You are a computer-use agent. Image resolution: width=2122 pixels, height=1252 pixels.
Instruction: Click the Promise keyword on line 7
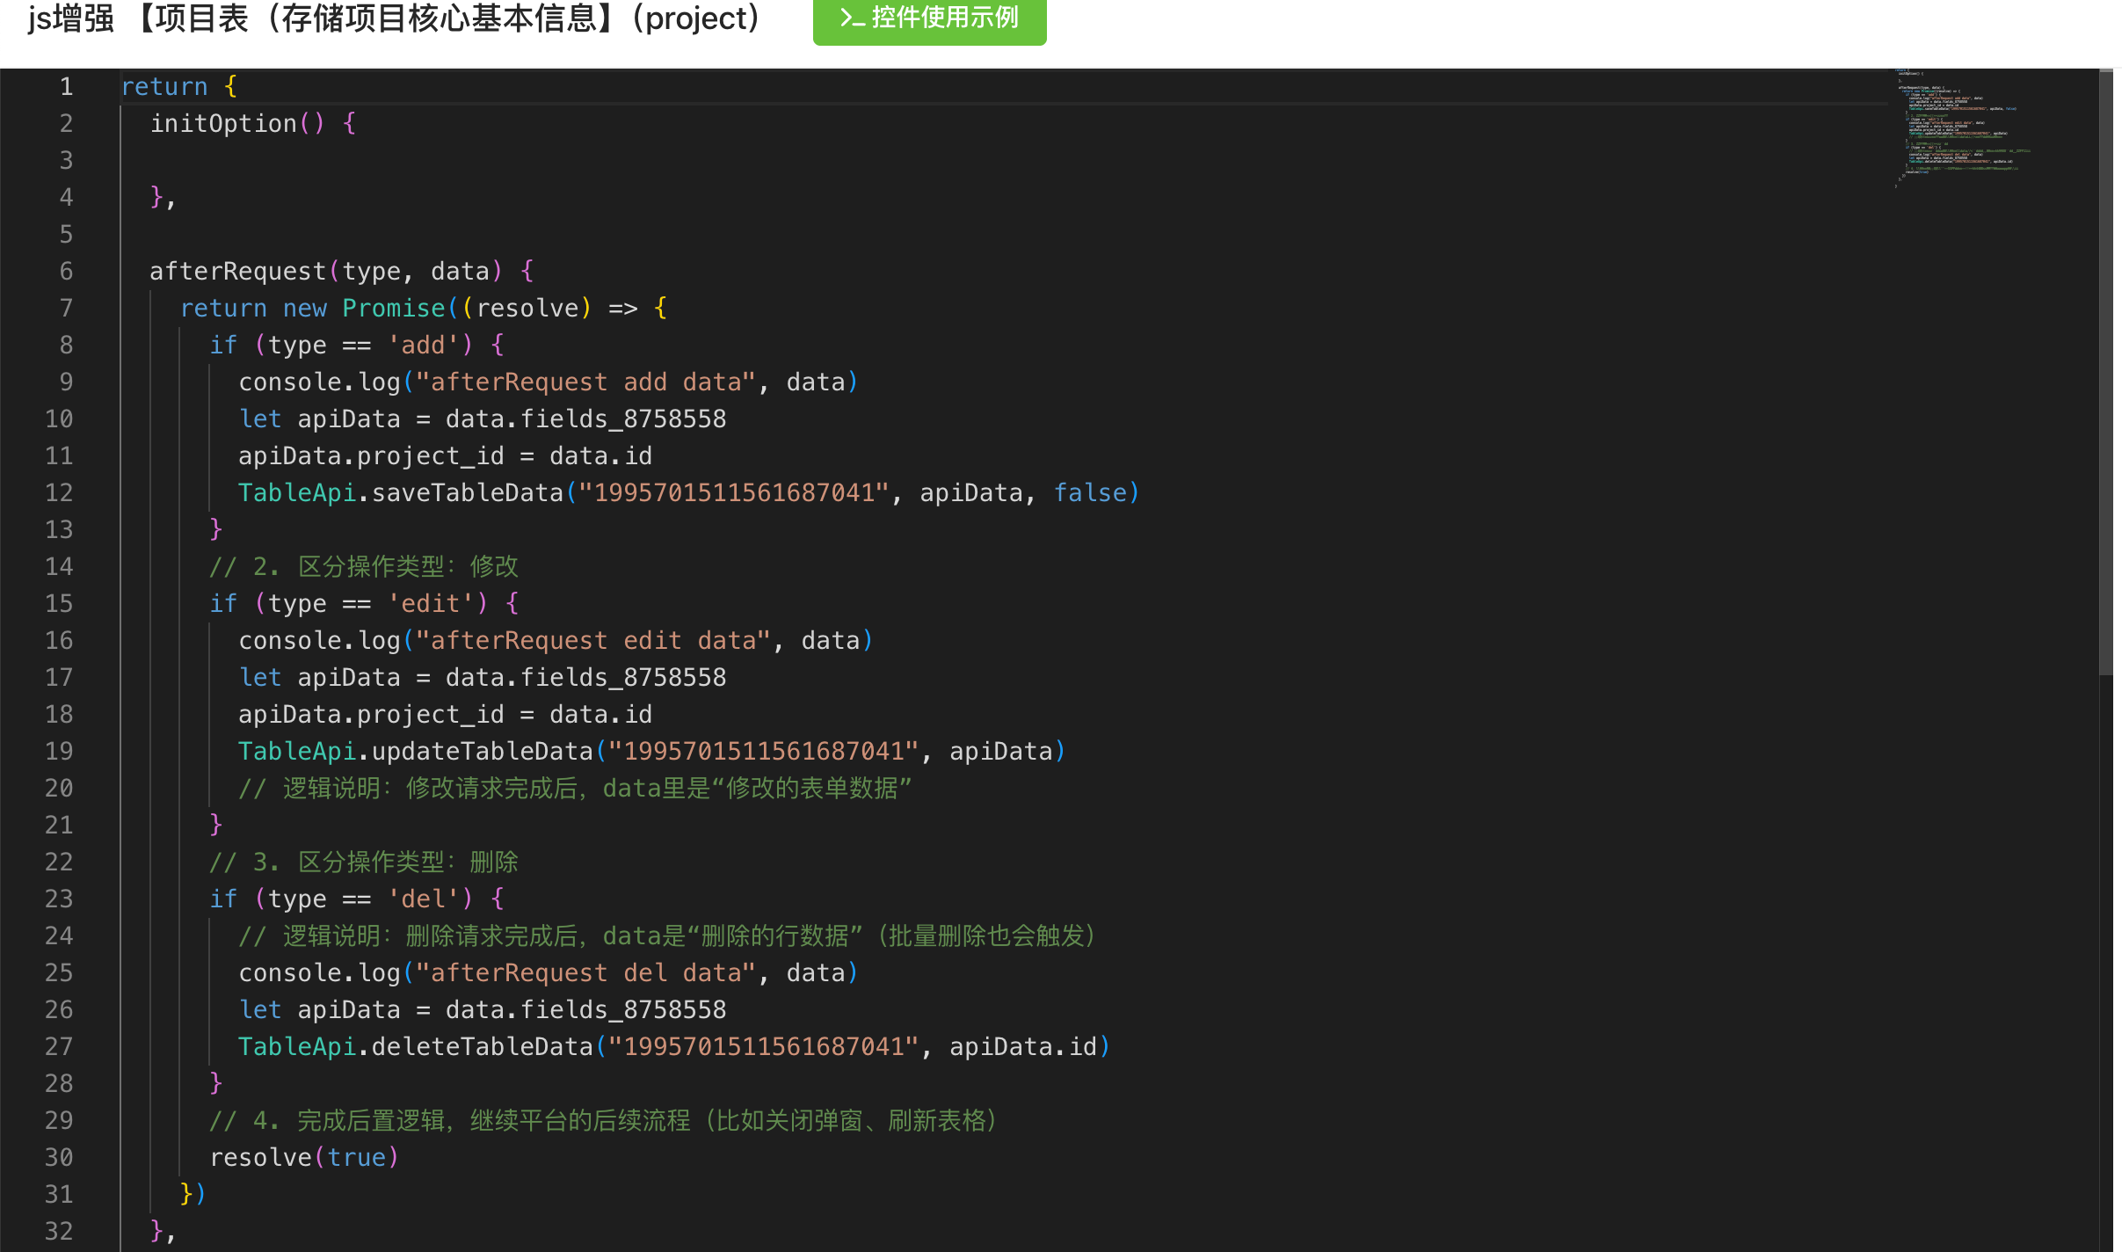coord(393,308)
